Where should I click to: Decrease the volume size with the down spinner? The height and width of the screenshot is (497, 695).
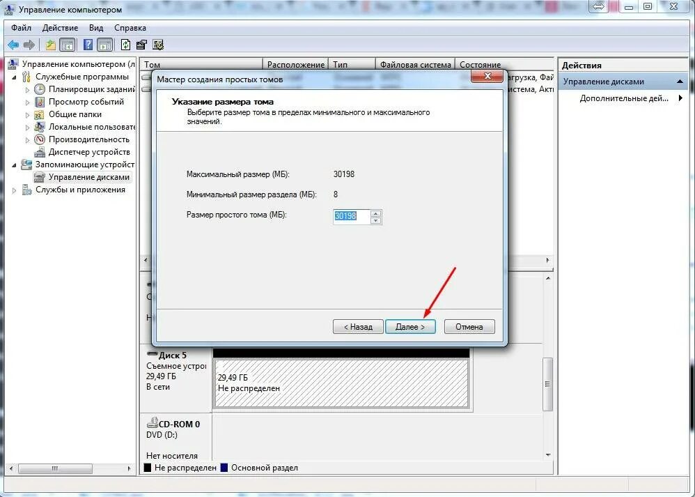coord(375,220)
